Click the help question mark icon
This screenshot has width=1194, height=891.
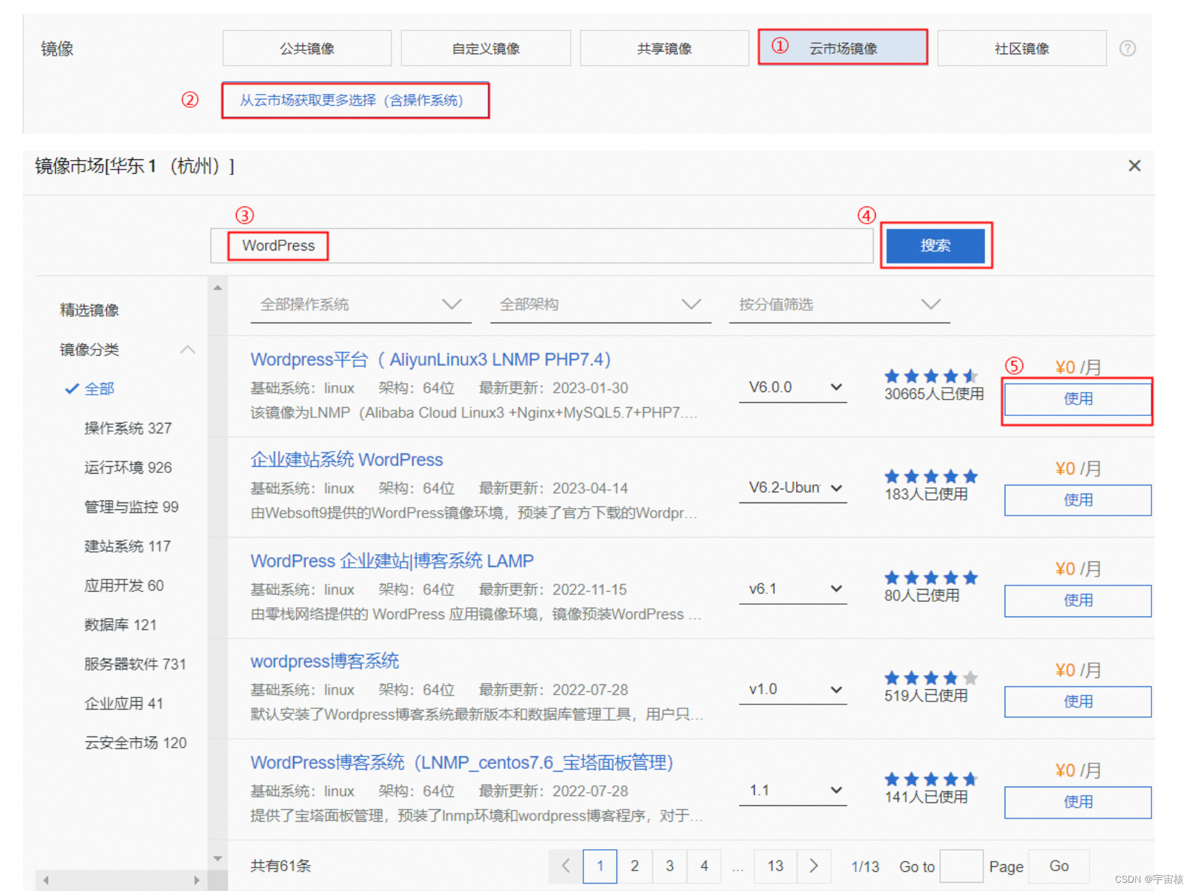coord(1127,49)
